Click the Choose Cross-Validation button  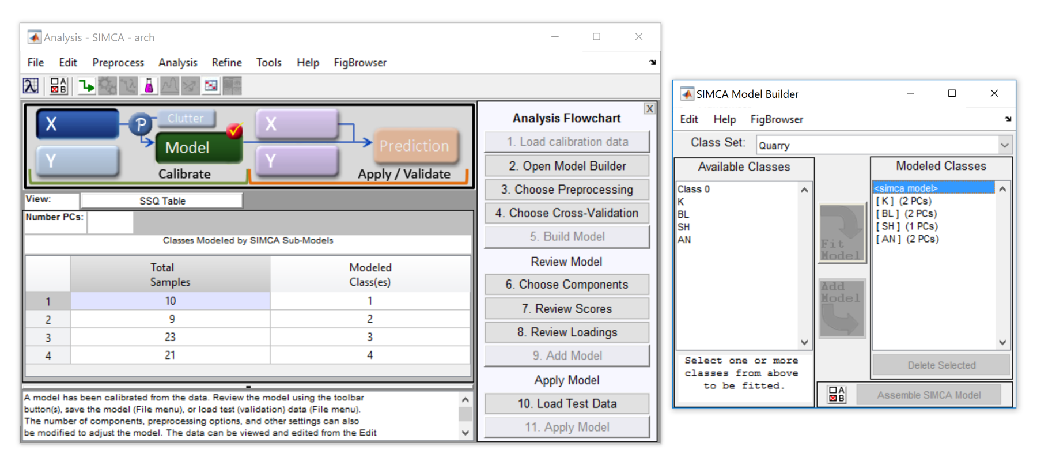[x=567, y=213]
